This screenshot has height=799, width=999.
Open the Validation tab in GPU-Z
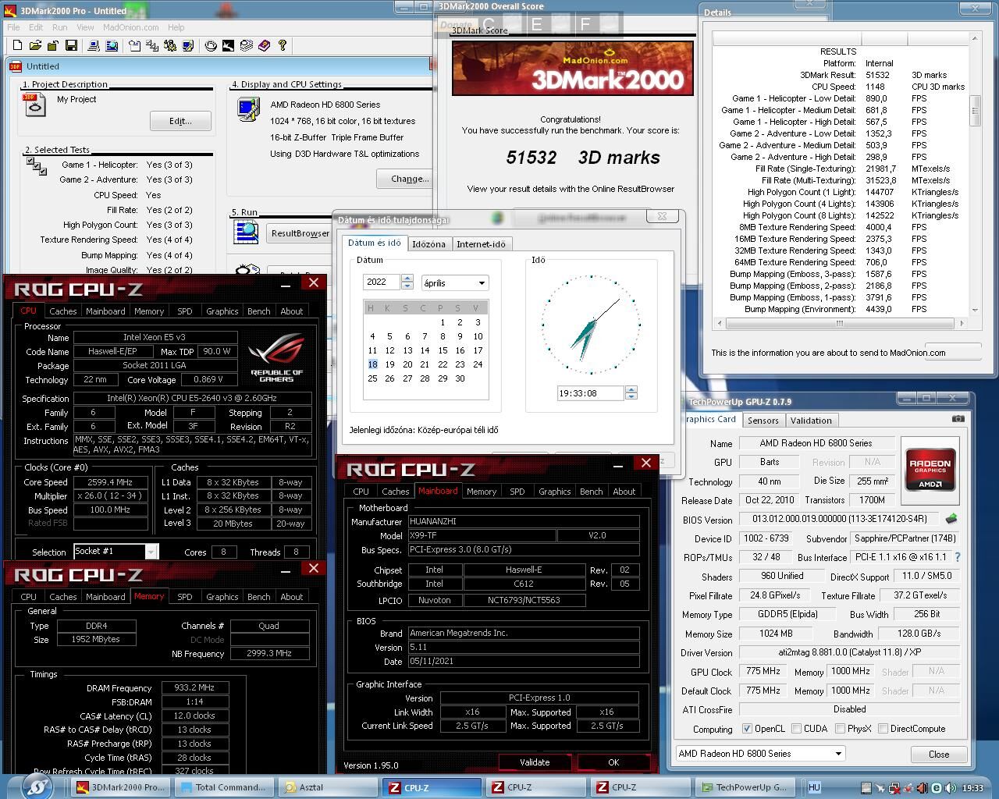(x=811, y=421)
